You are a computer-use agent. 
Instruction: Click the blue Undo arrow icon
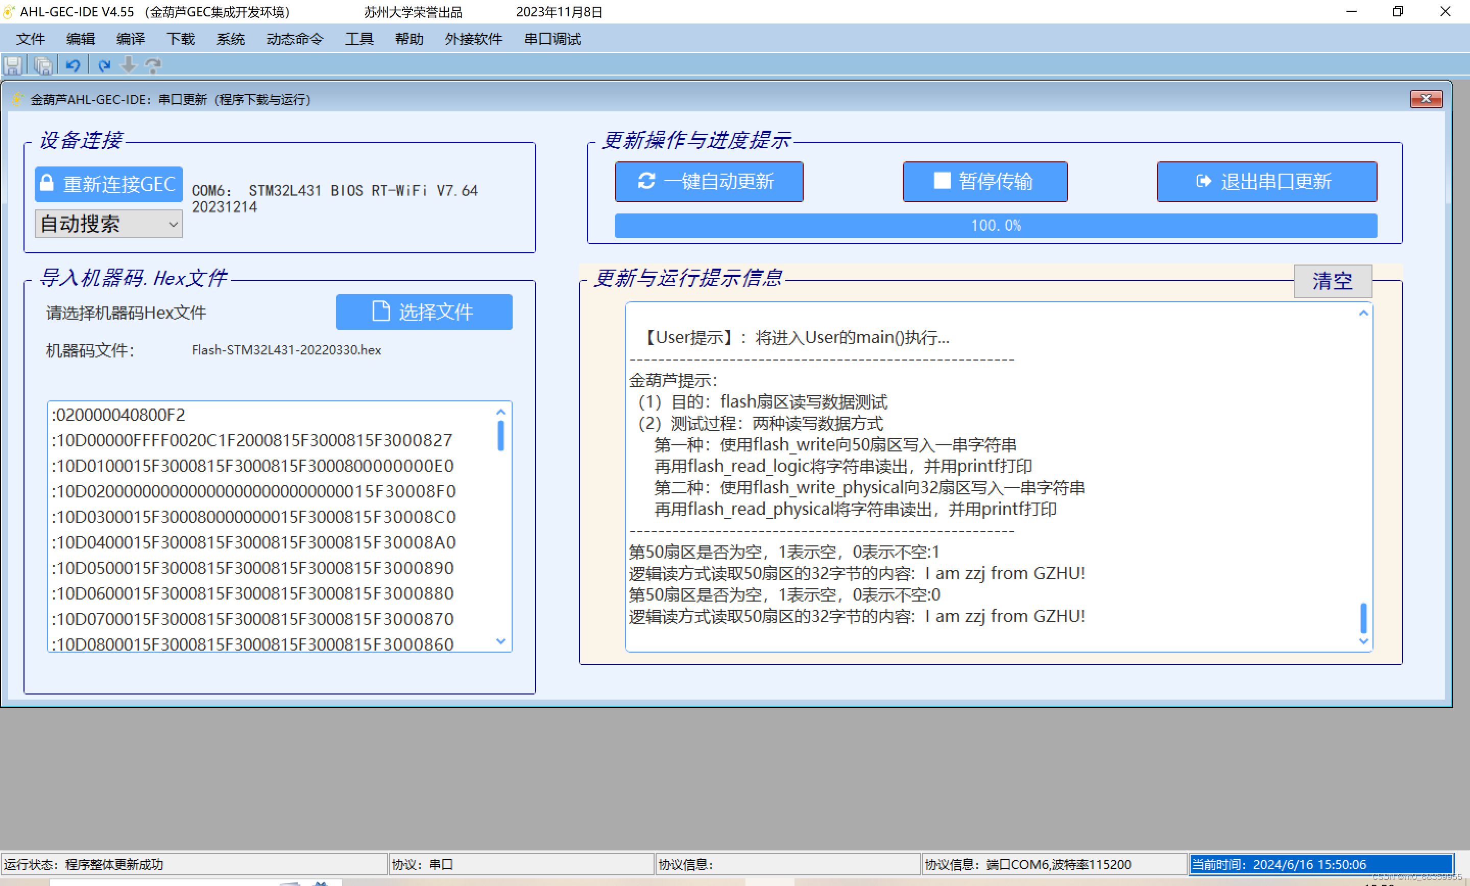pos(73,65)
